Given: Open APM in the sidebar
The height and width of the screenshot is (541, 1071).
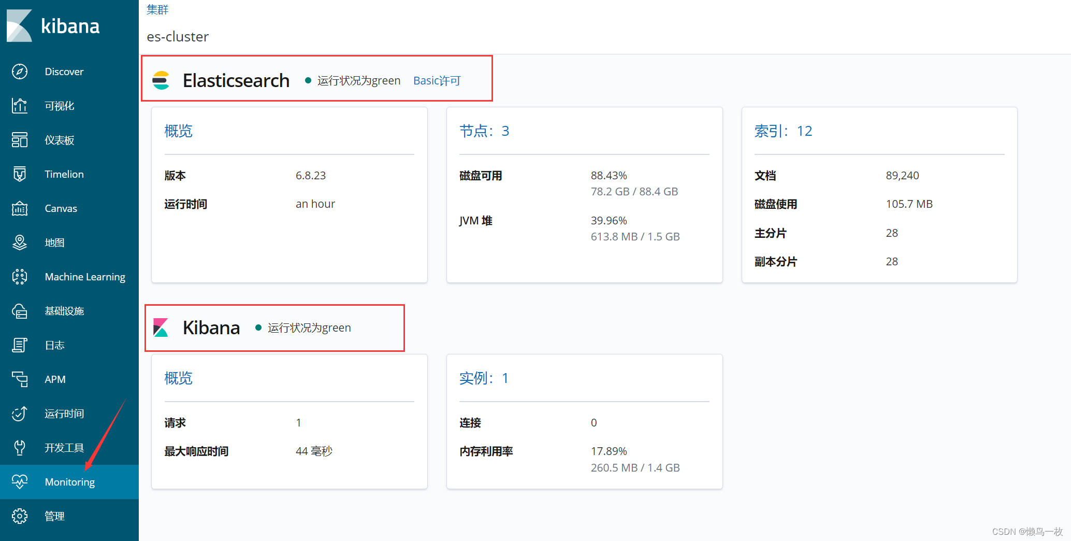Looking at the screenshot, I should point(69,379).
